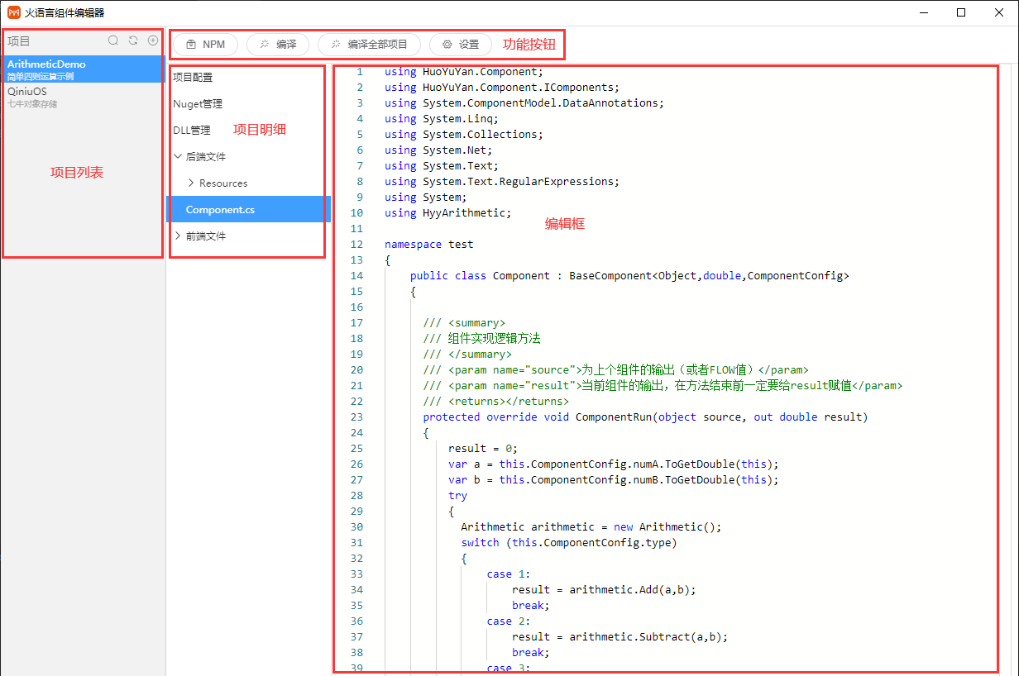Collapse the 后端文件 folder

(x=179, y=156)
